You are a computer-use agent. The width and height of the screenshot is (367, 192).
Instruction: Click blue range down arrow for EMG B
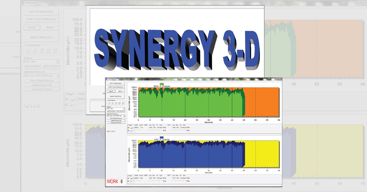[128, 181]
